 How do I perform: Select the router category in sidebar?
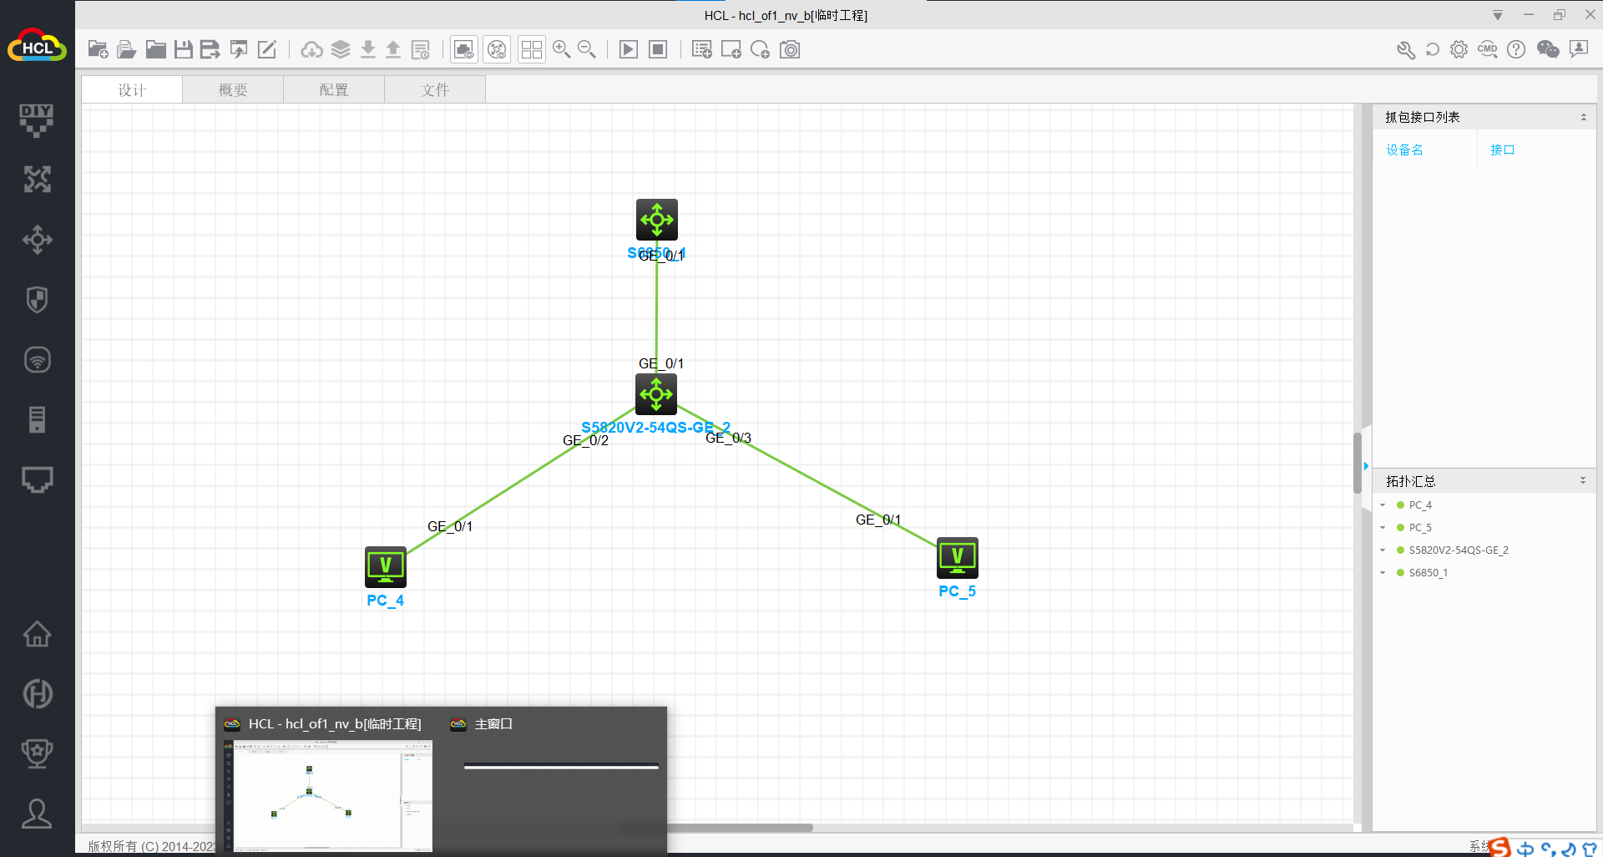click(37, 179)
